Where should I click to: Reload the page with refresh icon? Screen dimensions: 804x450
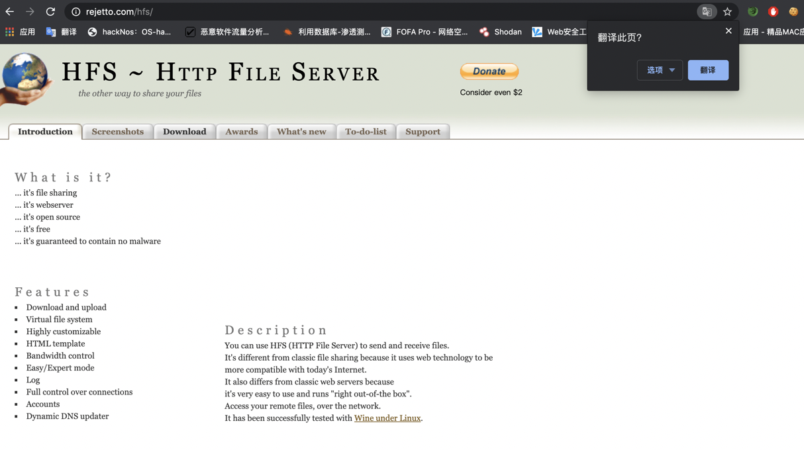coord(50,11)
